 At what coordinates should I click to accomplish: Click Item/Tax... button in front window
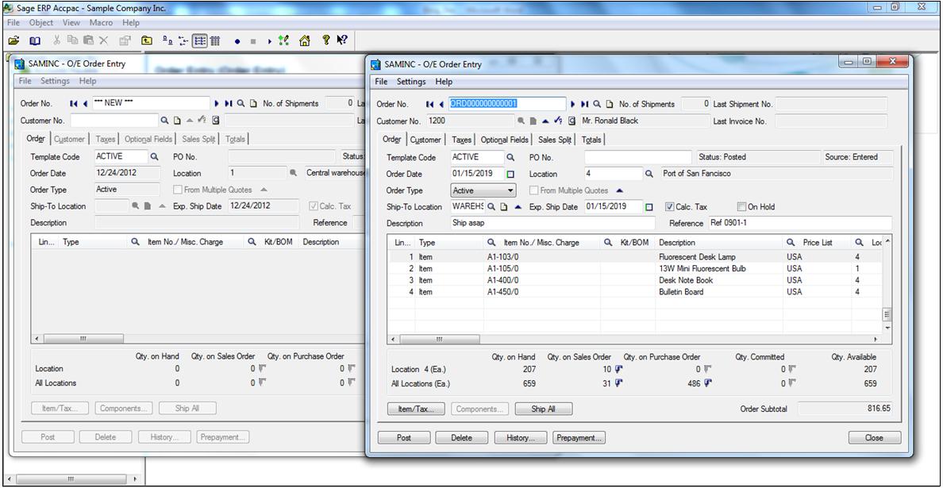(x=416, y=409)
